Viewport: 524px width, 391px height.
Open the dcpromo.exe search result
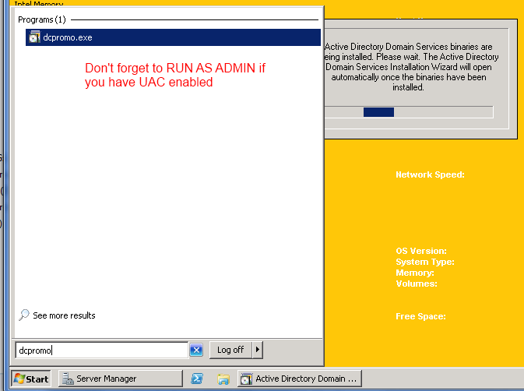tap(69, 37)
